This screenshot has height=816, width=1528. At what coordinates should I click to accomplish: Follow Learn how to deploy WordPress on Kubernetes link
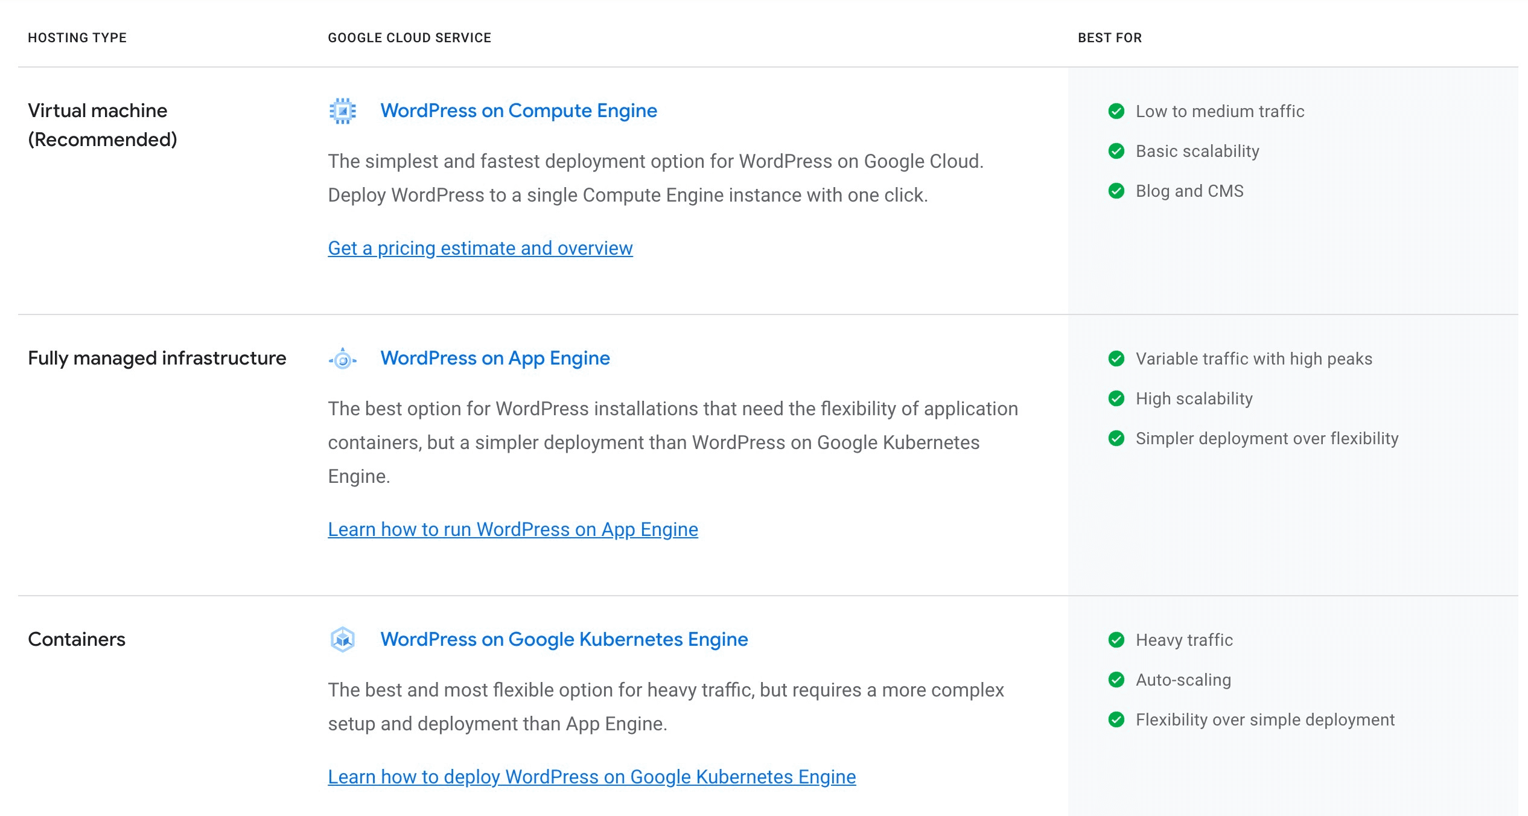click(x=591, y=777)
